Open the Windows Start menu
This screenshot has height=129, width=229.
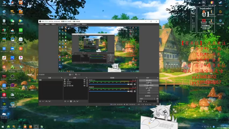click(x=3, y=127)
